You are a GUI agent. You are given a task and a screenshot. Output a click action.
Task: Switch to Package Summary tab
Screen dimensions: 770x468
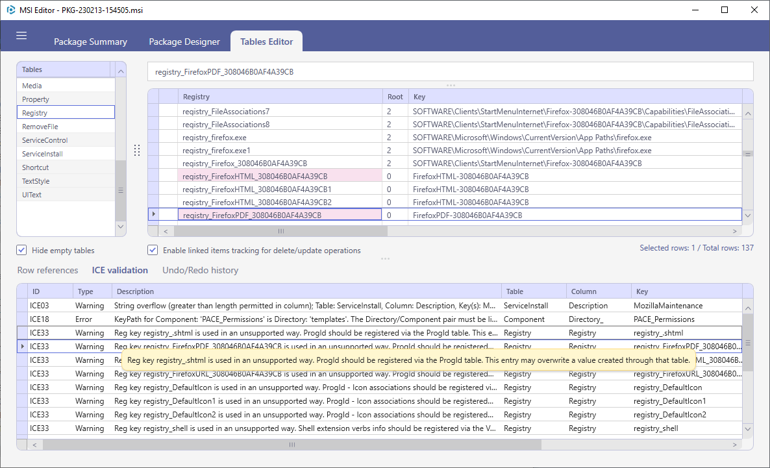(90, 42)
